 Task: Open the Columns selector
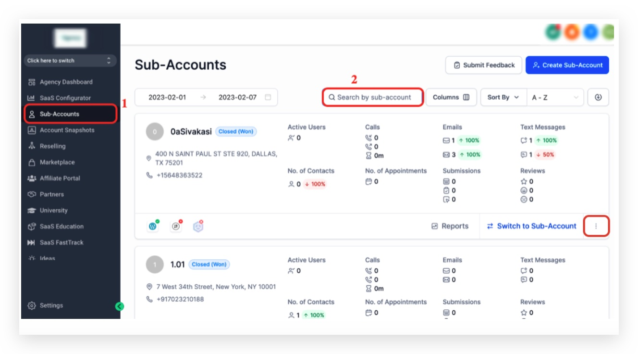tap(451, 97)
